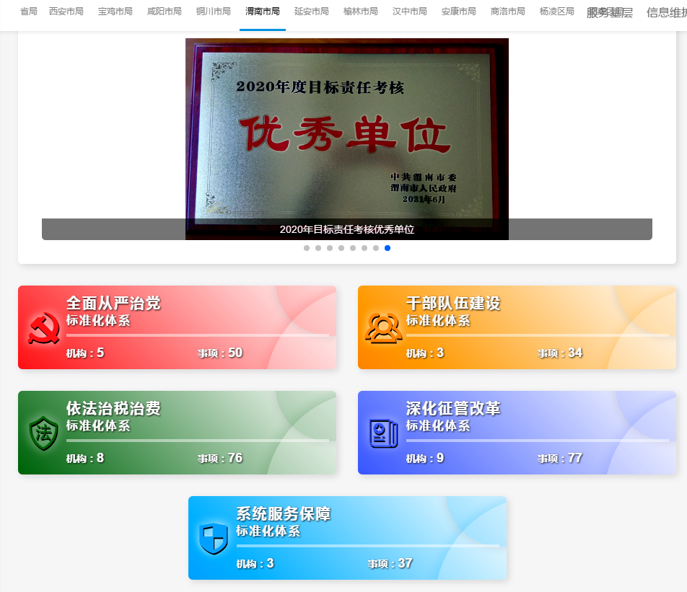687x592 pixels.
Task: Click 机构: 3 on the 系统服务保障 card
Action: click(x=255, y=563)
